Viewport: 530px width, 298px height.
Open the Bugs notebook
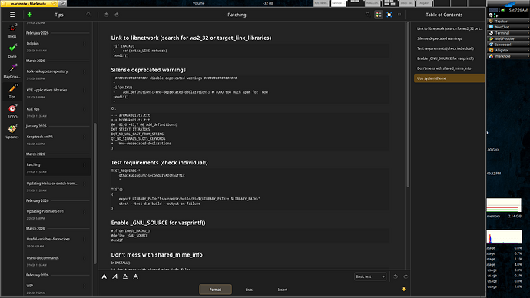coord(12,31)
